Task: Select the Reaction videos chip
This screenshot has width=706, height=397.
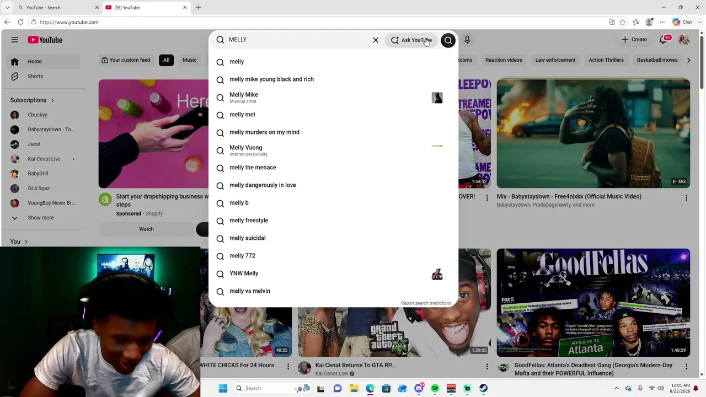Action: (504, 60)
